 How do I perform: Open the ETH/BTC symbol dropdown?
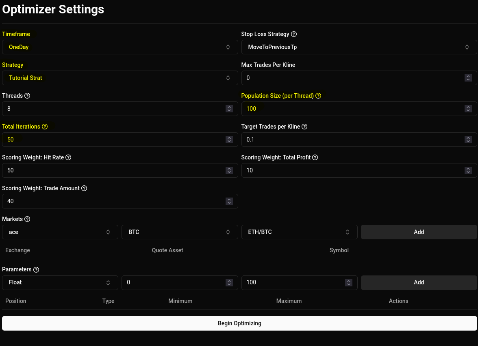pos(300,232)
